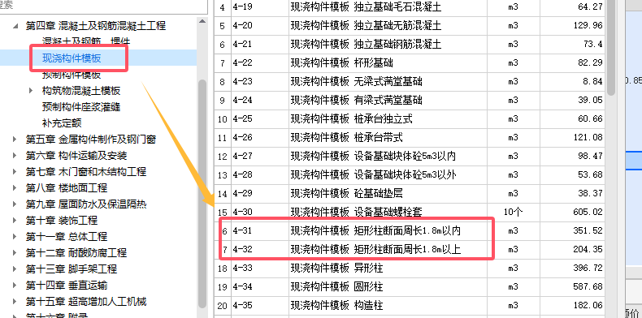Expand 第五章 金属构件制作及钢门窗 arrow
Viewport: 642px width, 318px height.
click(x=15, y=140)
